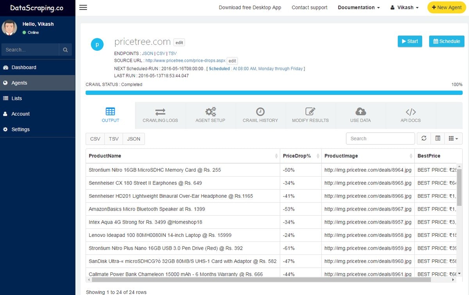
Task: Toggle the hamburger sidebar menu
Action: coord(83,7)
